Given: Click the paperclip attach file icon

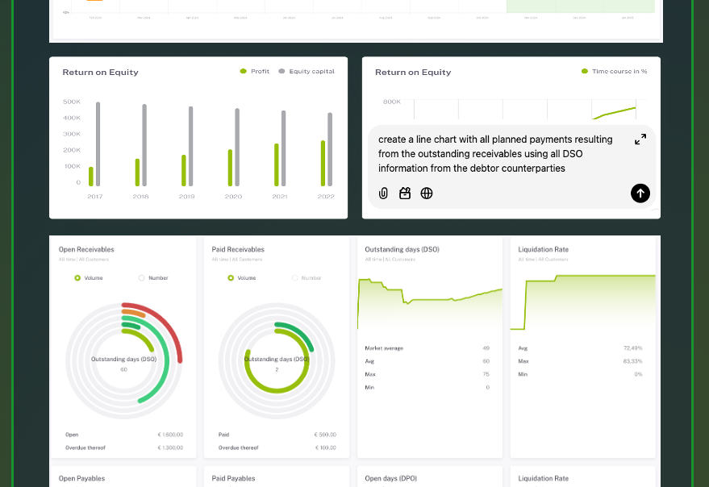Looking at the screenshot, I should (384, 194).
